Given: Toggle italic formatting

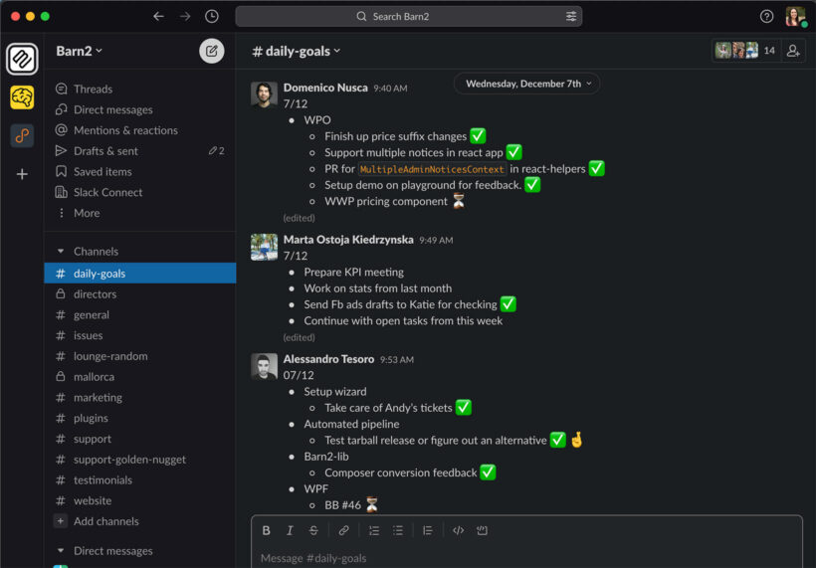Looking at the screenshot, I should point(290,530).
